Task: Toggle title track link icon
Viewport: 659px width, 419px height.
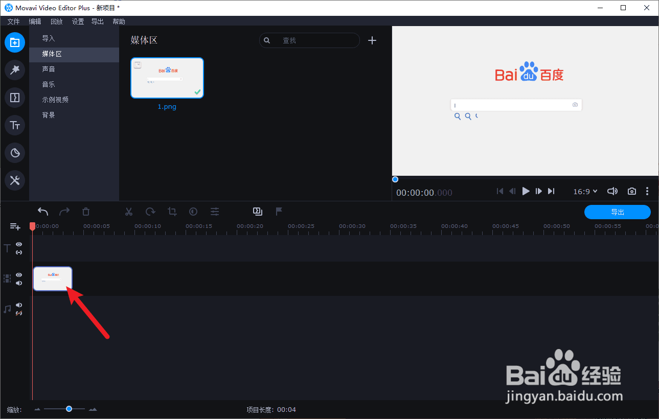Action: point(19,252)
